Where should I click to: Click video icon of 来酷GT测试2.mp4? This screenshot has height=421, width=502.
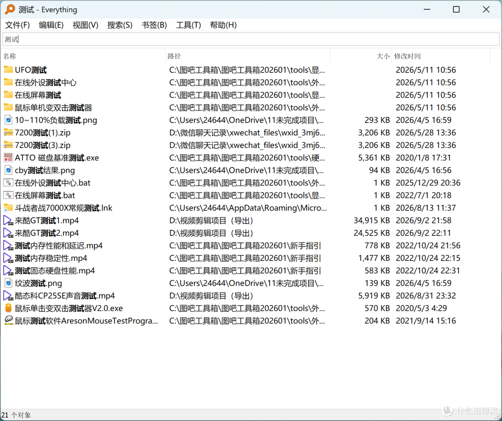pyautogui.click(x=8, y=233)
